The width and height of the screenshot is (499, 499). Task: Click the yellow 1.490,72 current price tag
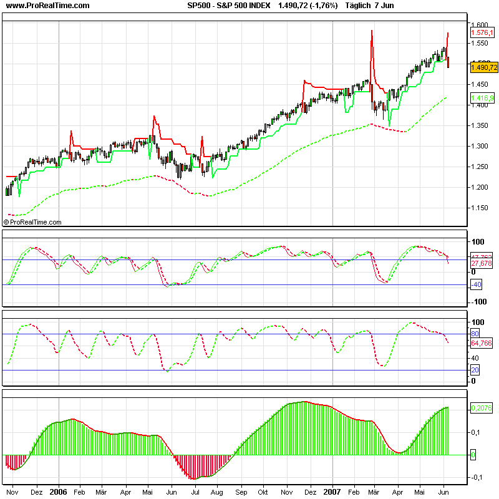click(x=484, y=67)
